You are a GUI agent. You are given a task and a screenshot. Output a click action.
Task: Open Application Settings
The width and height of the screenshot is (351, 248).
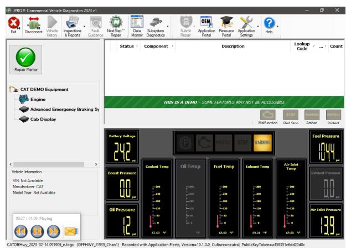[246, 26]
